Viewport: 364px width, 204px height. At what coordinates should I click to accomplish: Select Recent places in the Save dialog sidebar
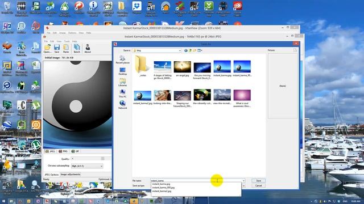(123, 59)
